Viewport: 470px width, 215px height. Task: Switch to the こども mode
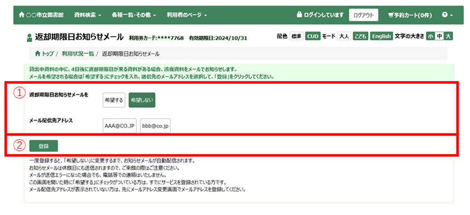click(x=361, y=36)
